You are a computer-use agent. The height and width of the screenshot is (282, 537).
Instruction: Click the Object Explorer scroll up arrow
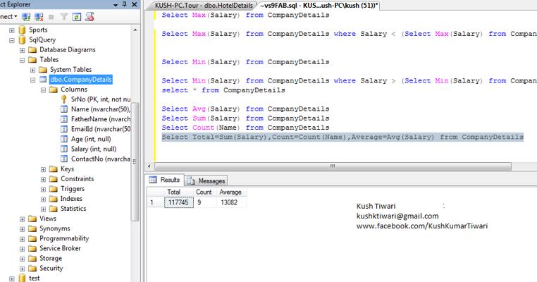(135, 30)
